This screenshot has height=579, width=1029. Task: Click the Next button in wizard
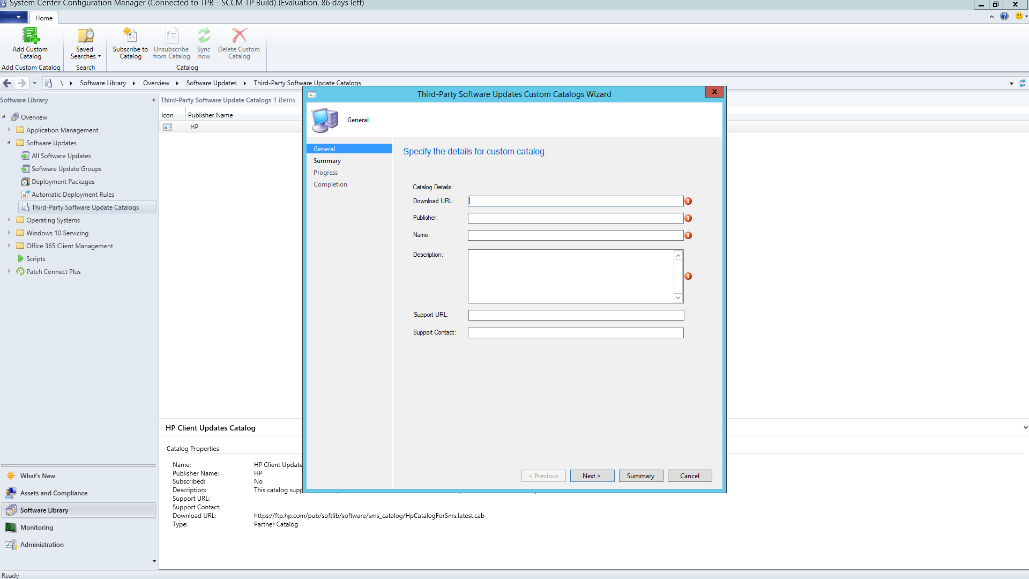pyautogui.click(x=592, y=476)
